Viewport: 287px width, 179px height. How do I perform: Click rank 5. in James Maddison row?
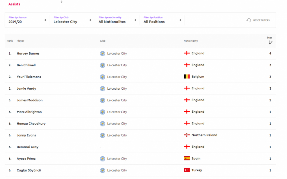pyautogui.click(x=10, y=100)
